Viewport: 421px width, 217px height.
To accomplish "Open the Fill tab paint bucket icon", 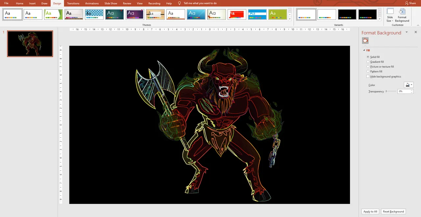I will 365,41.
